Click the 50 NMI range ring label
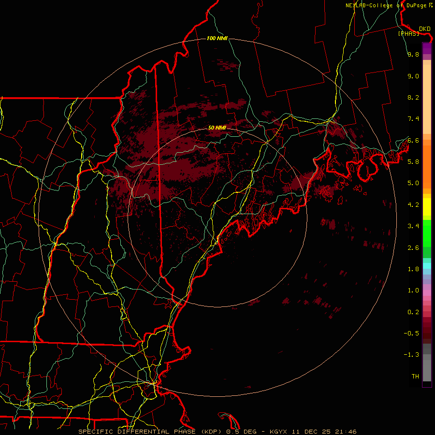Image resolution: width=435 pixels, height=435 pixels. 217,128
